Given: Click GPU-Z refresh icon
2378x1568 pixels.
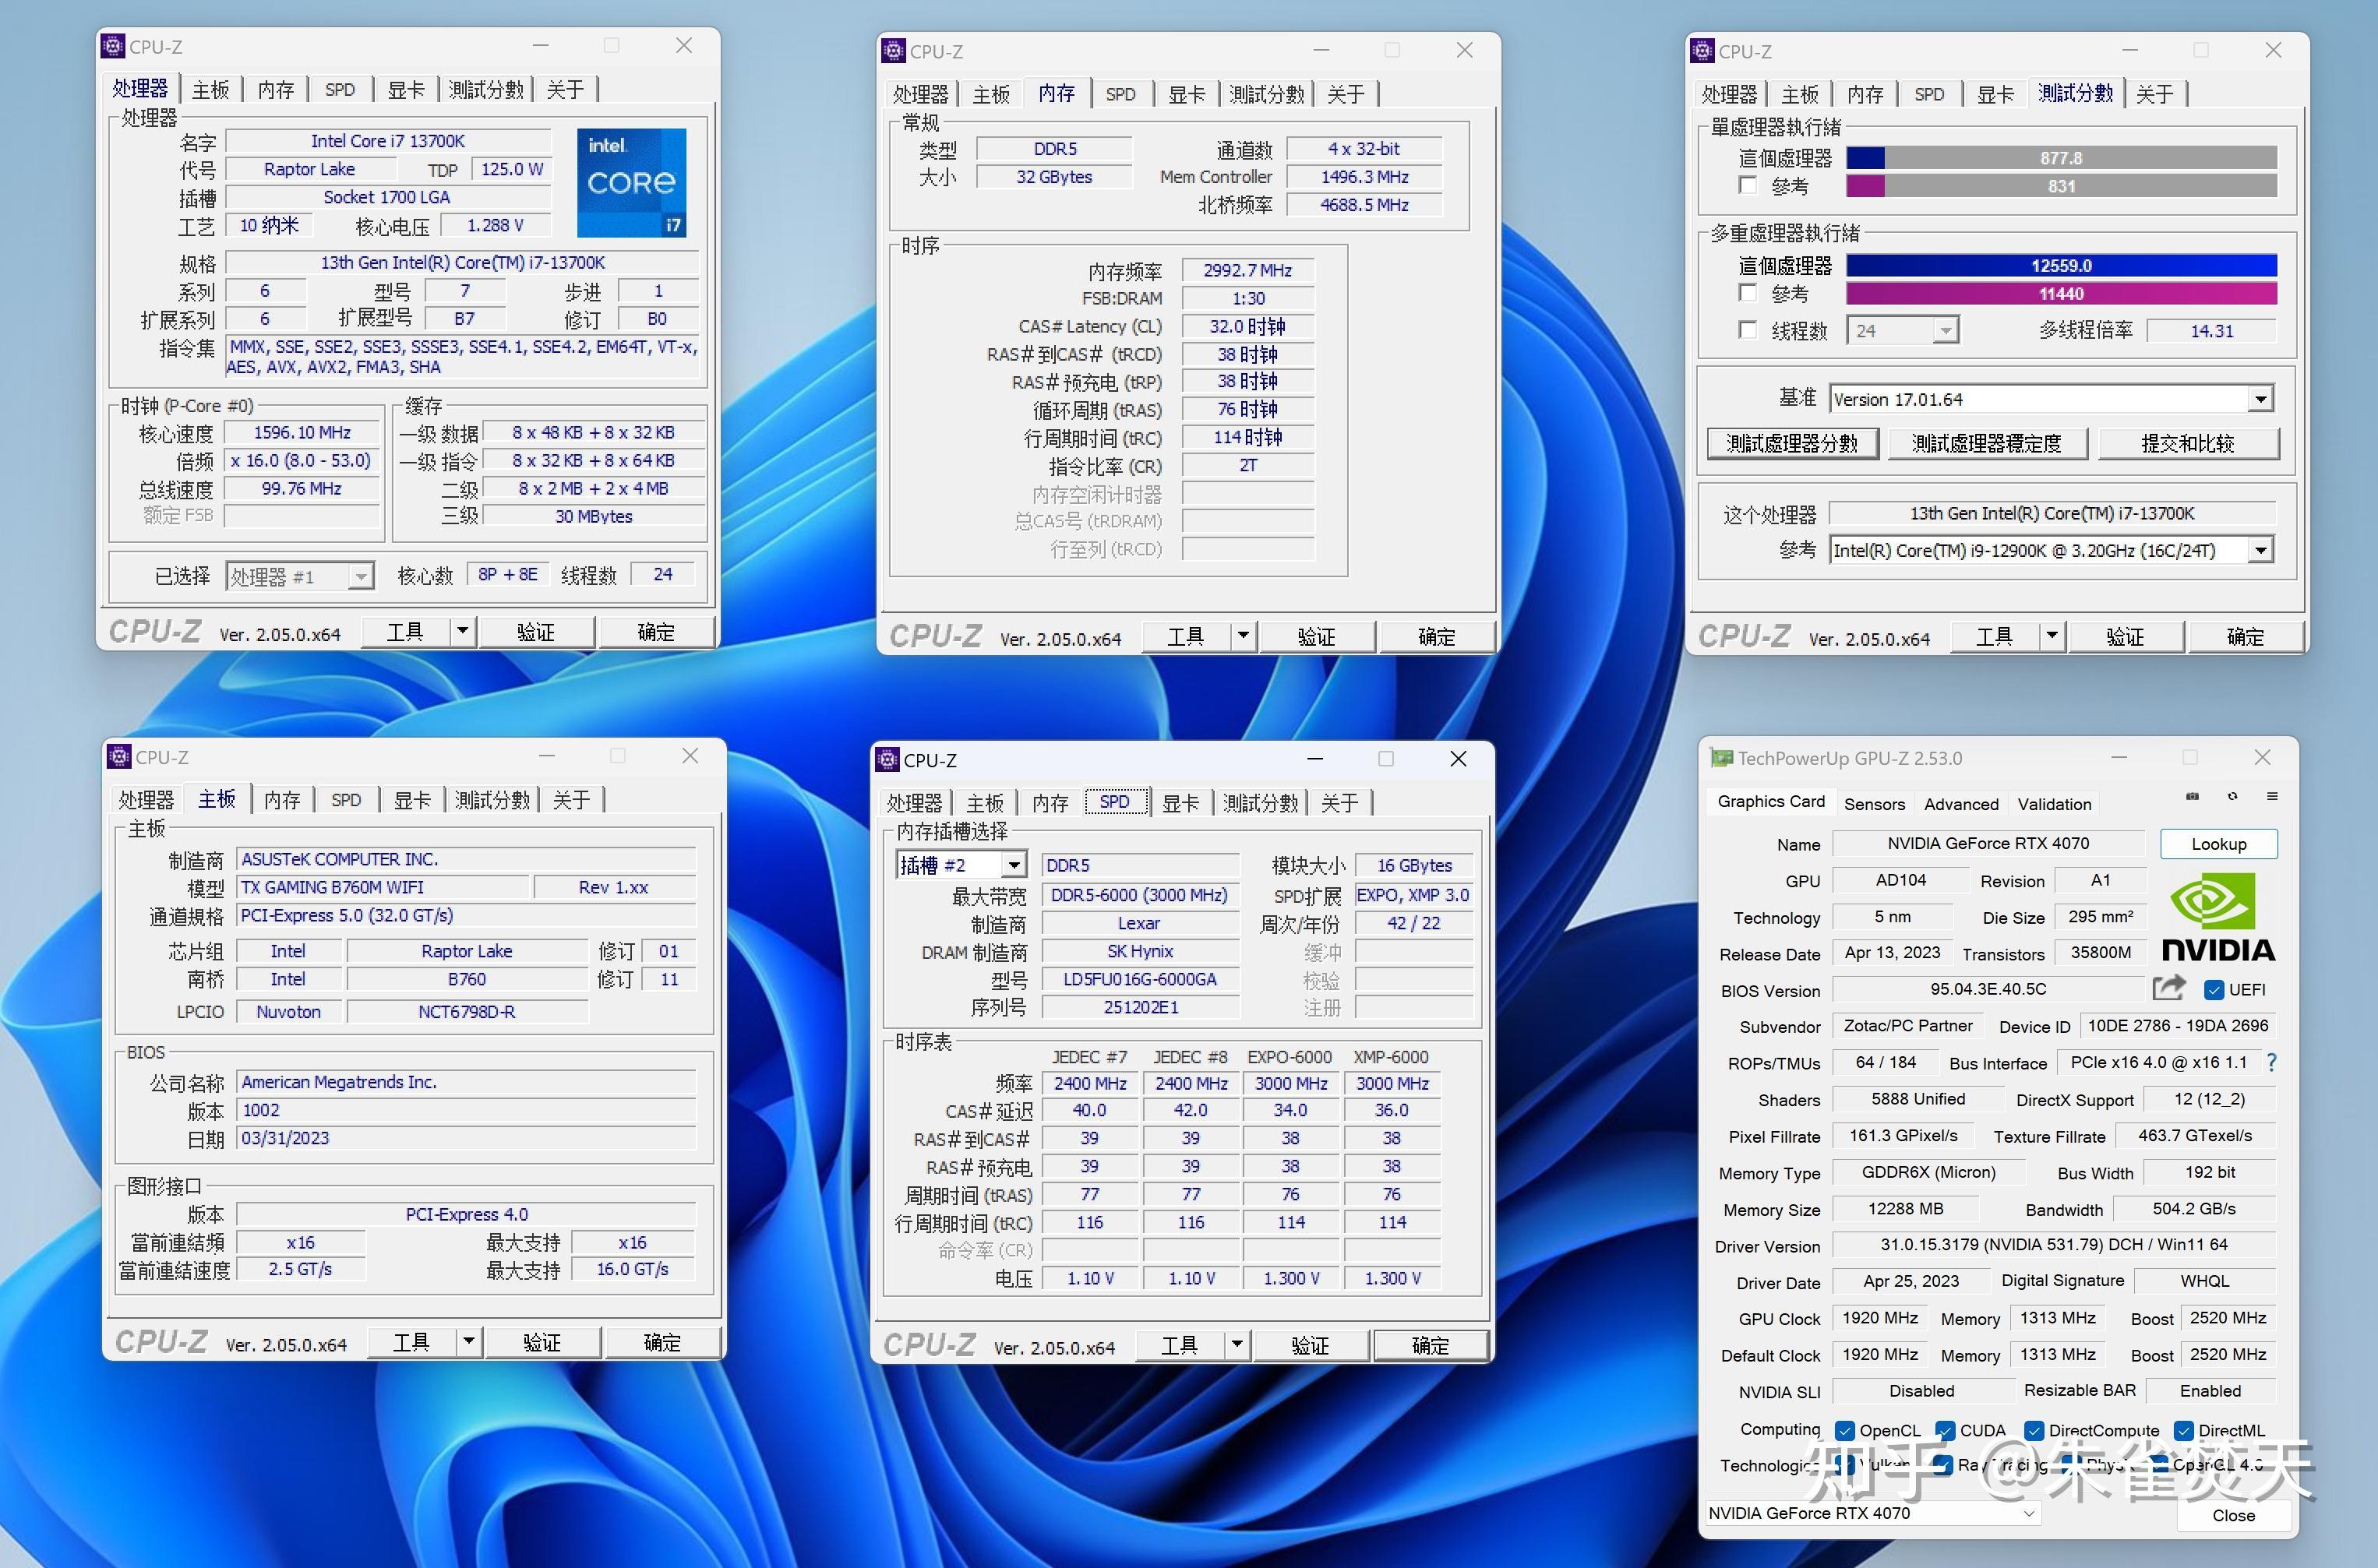Looking at the screenshot, I should (x=2232, y=796).
